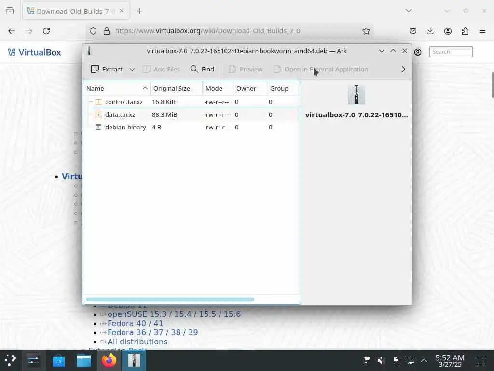Click the debian-binary file icon
This screenshot has width=494, height=371.
[x=98, y=127]
